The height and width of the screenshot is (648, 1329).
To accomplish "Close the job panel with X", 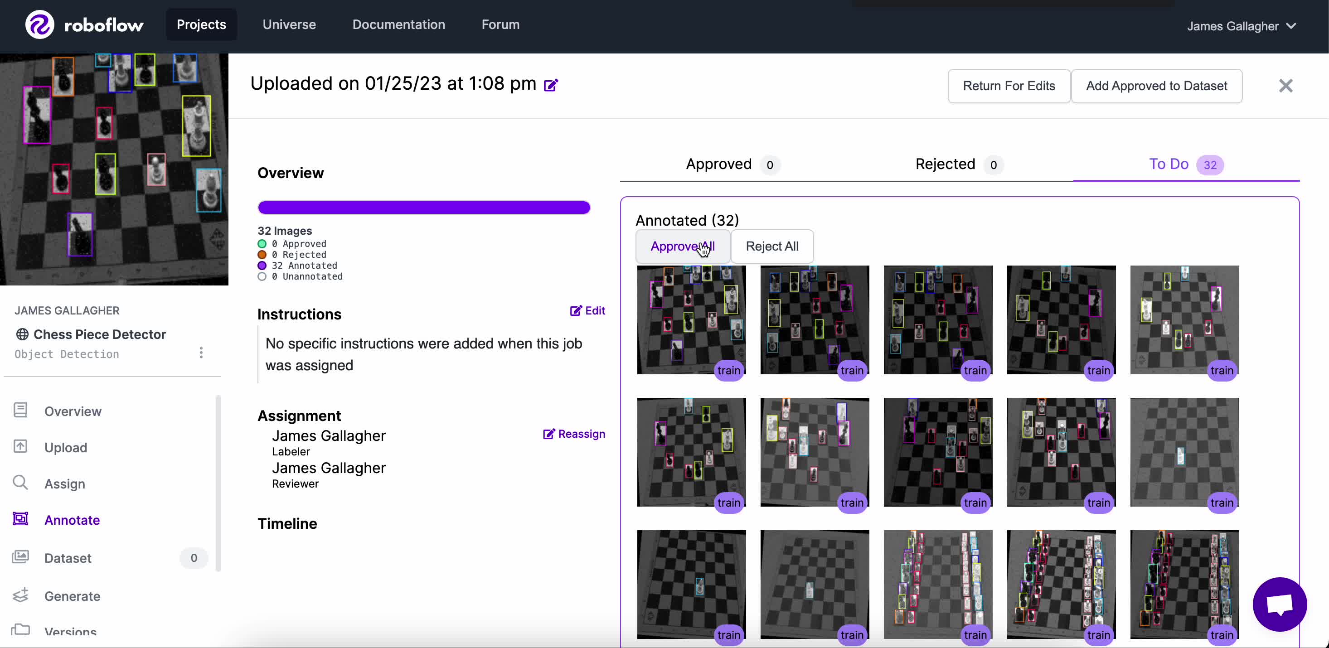I will pyautogui.click(x=1285, y=86).
